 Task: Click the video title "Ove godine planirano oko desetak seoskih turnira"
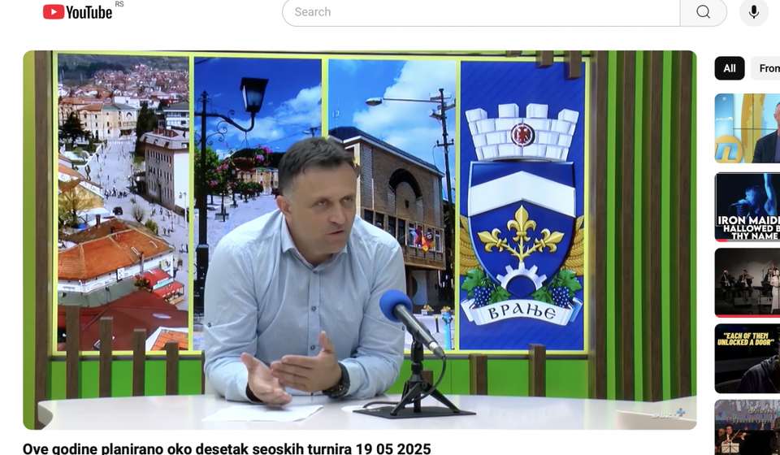click(x=227, y=448)
